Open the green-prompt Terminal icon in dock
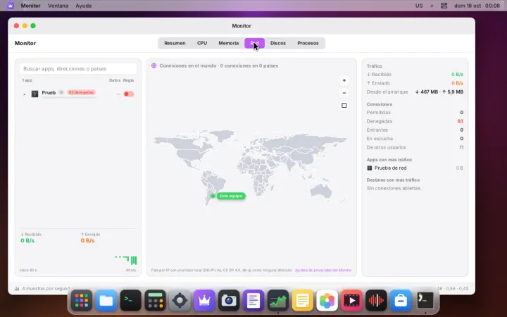507x317 pixels. pos(131,301)
